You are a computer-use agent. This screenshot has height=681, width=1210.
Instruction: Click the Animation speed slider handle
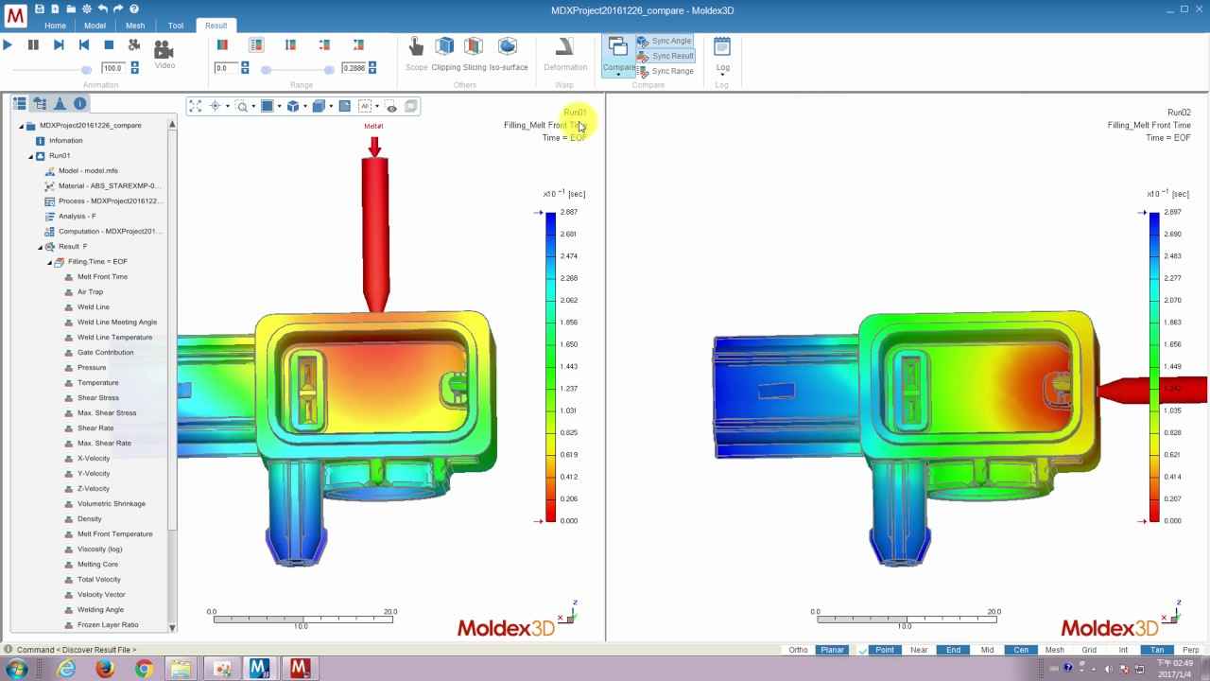(x=86, y=69)
